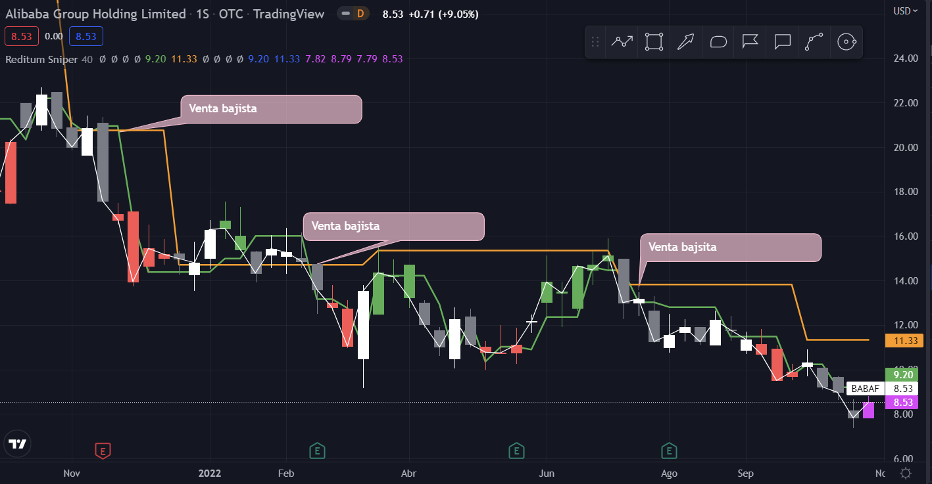Open the USD currency dropdown
The image size is (932, 484).
click(905, 11)
